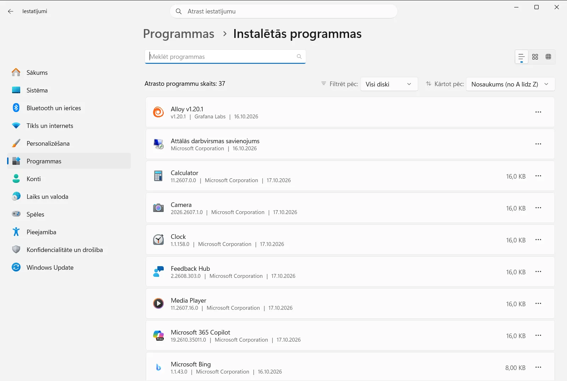Open the Nosaukums (no A līdz Z) sort dropdown
Screen dimensions: 567x381
510,84
